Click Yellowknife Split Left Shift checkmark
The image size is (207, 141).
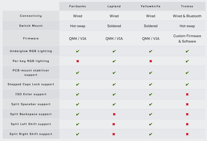tap(151, 124)
